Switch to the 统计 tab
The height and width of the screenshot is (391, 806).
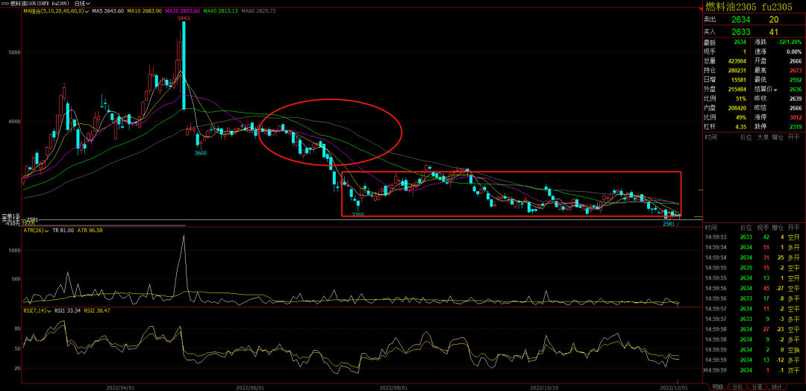pyautogui.click(x=777, y=387)
